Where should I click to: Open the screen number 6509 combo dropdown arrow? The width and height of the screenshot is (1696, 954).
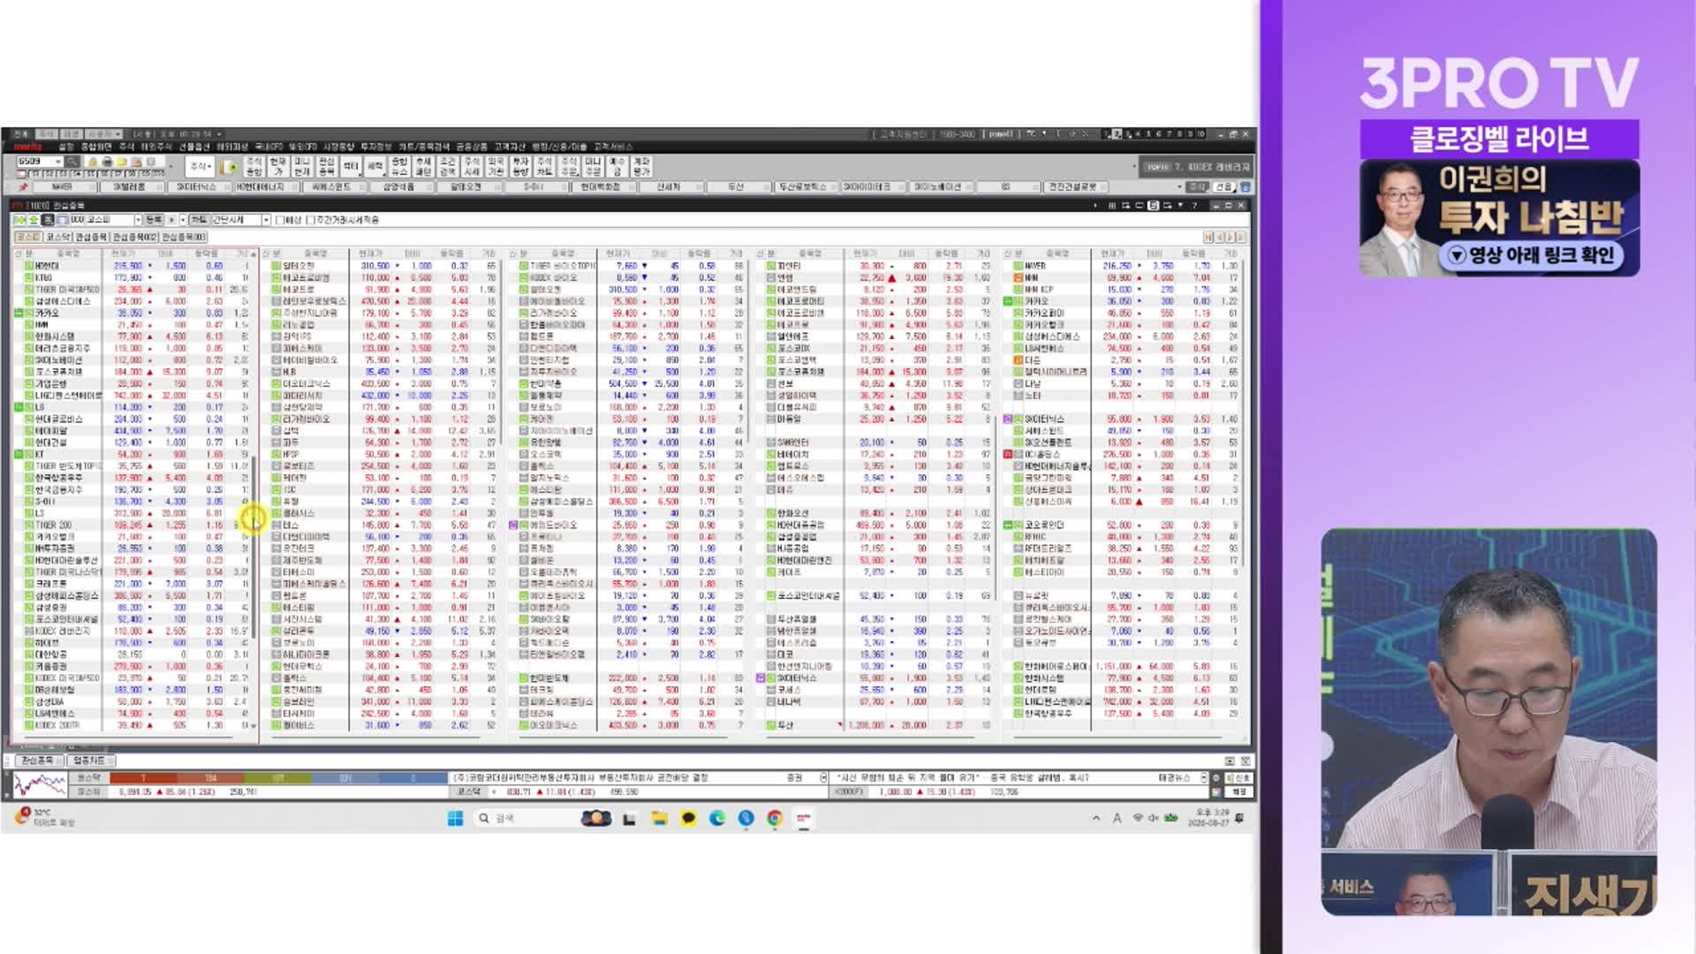click(x=58, y=162)
